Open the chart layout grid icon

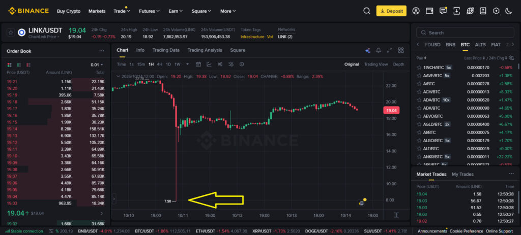401,50
